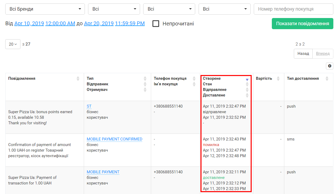Sort by Тип доставлення arrows

point(327,78)
